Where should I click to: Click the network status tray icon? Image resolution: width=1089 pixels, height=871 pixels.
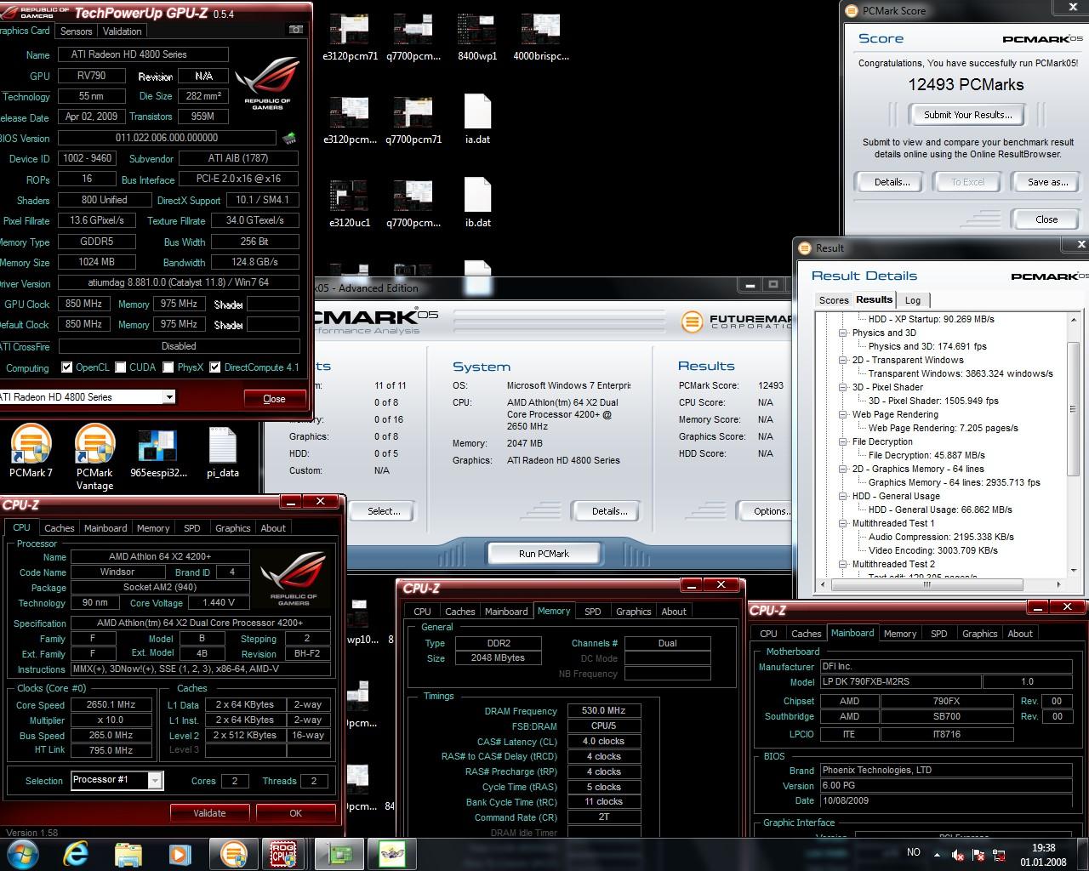pyautogui.click(x=999, y=855)
